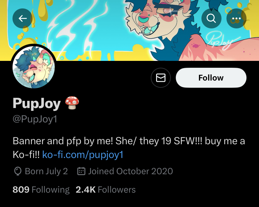Click the bio text starting 'Banner and pfp'
The image size is (259, 207).
(x=129, y=148)
